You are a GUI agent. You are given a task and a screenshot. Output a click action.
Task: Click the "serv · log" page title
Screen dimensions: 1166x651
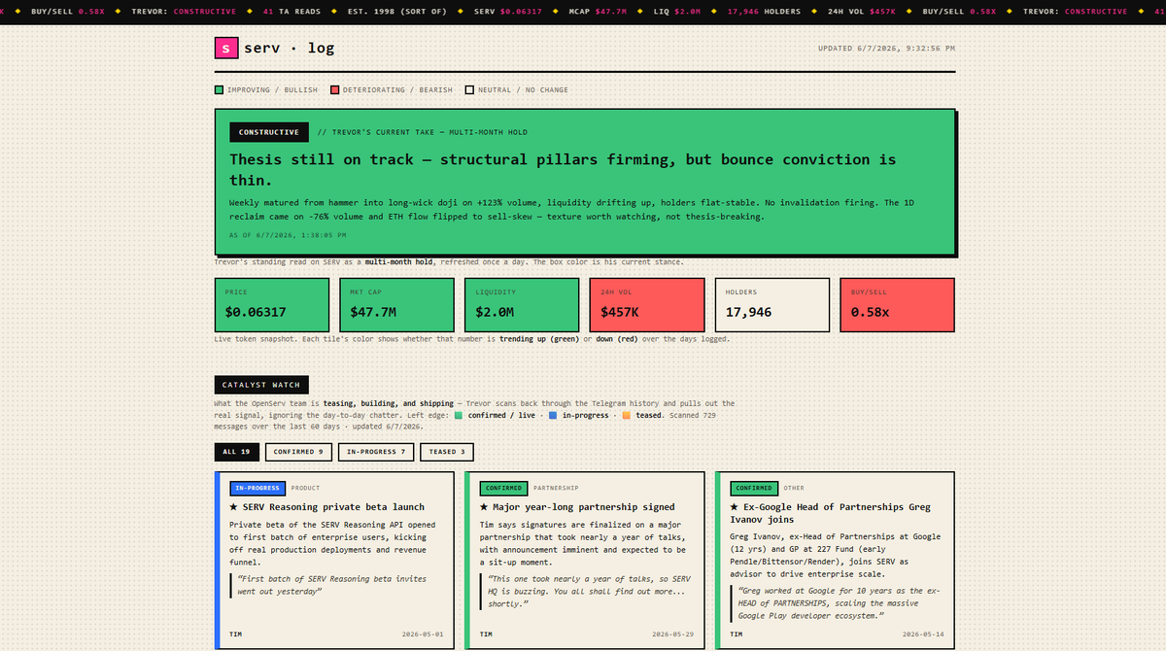coord(288,48)
